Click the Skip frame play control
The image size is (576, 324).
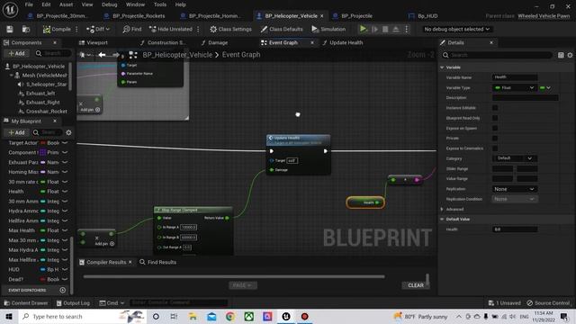(374, 29)
